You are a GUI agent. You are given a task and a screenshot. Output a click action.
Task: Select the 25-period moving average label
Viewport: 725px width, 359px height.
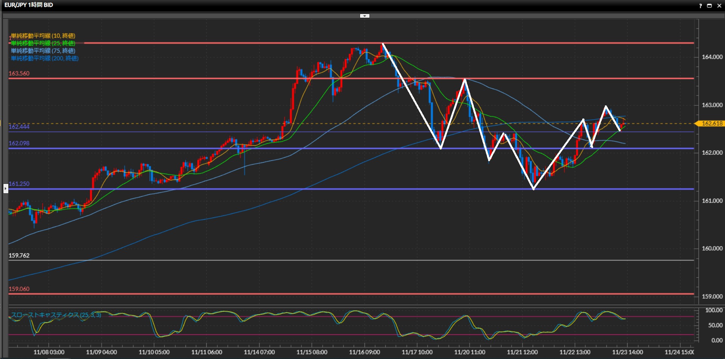point(43,43)
